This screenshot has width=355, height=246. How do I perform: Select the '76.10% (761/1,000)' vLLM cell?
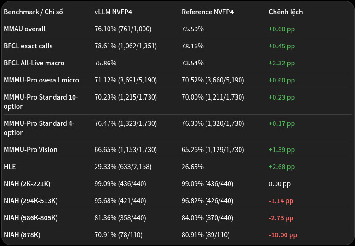[123, 29]
